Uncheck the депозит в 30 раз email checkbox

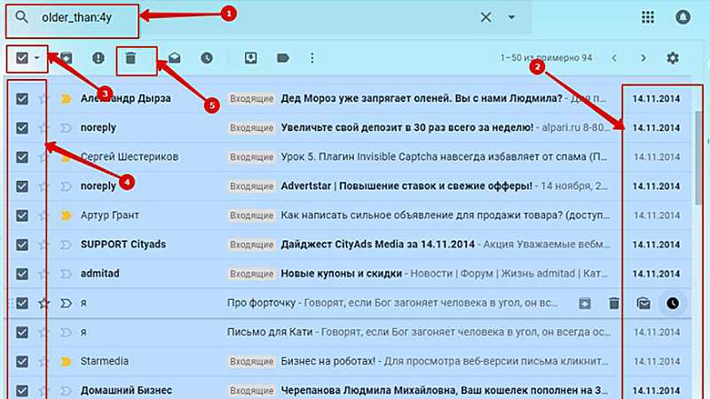coord(21,128)
